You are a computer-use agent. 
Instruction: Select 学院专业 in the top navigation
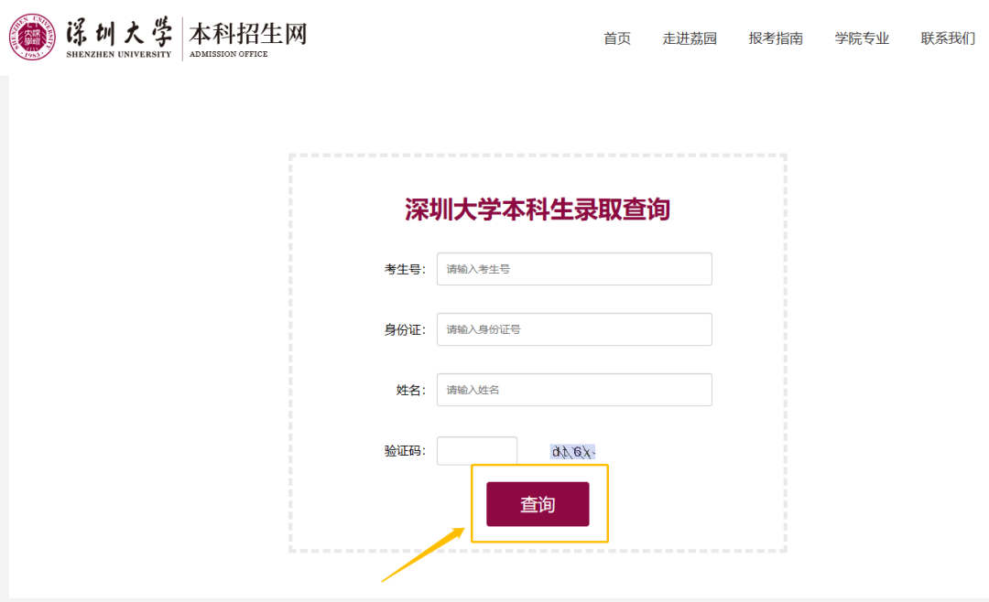[862, 38]
